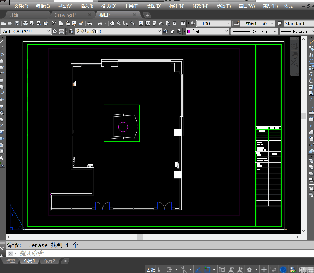Open the 文件(F) menu
Viewport: 314px width, 273px height.
pyautogui.click(x=21, y=6)
